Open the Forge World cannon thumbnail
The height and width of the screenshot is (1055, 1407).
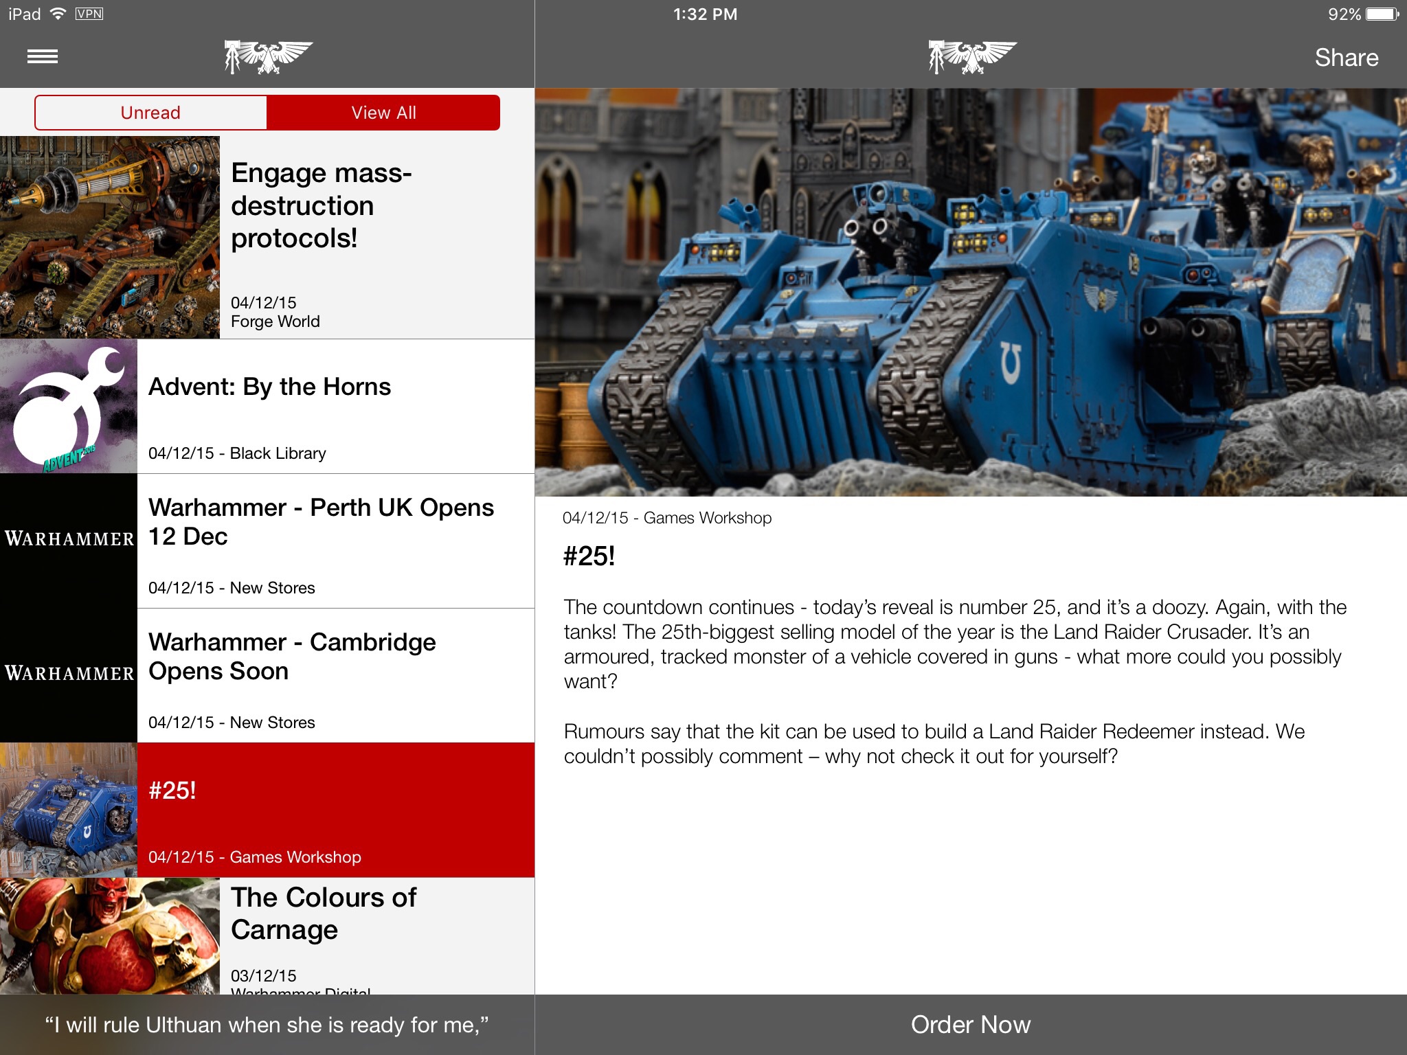click(x=110, y=237)
